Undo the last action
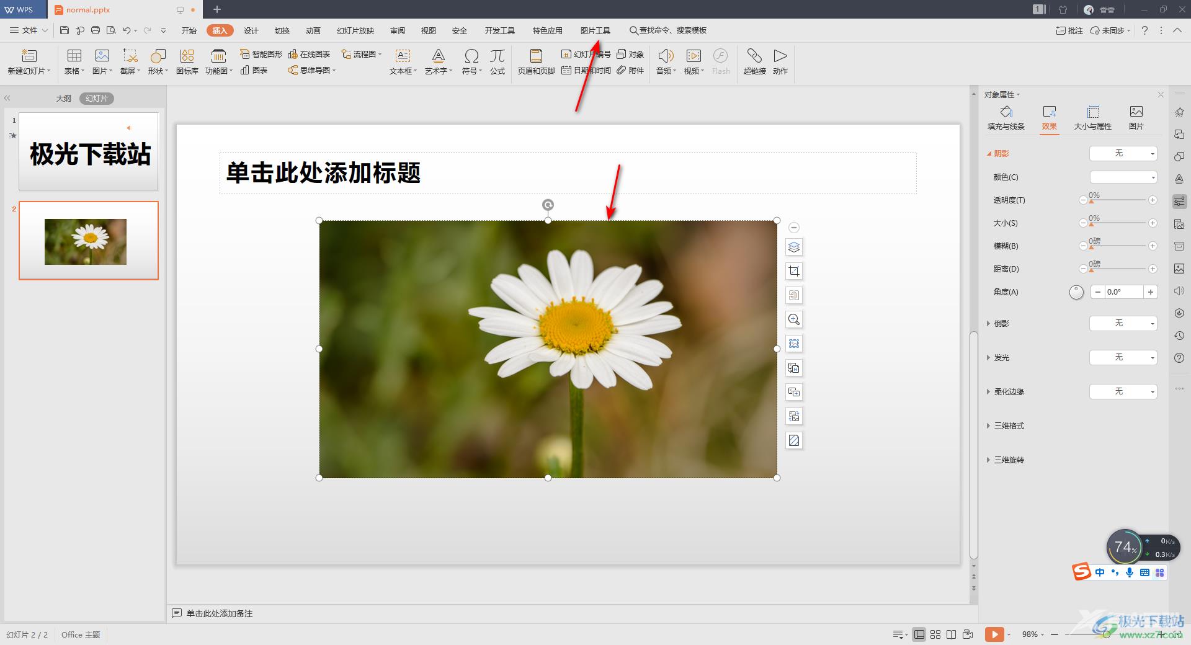The image size is (1191, 645). click(127, 30)
